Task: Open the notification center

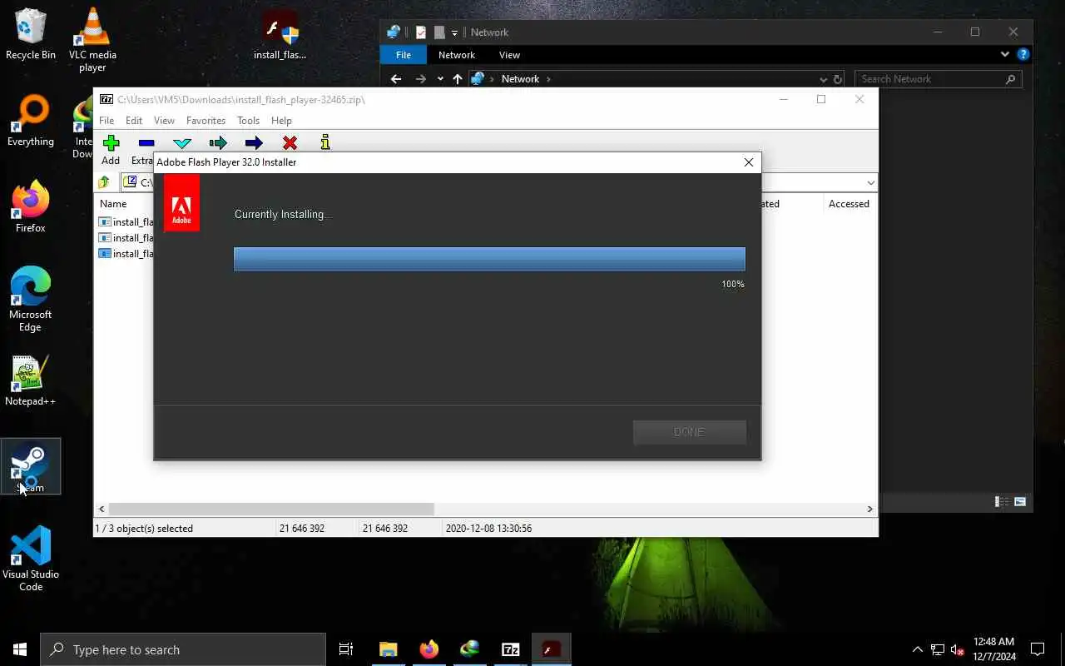Action: coord(1038,649)
